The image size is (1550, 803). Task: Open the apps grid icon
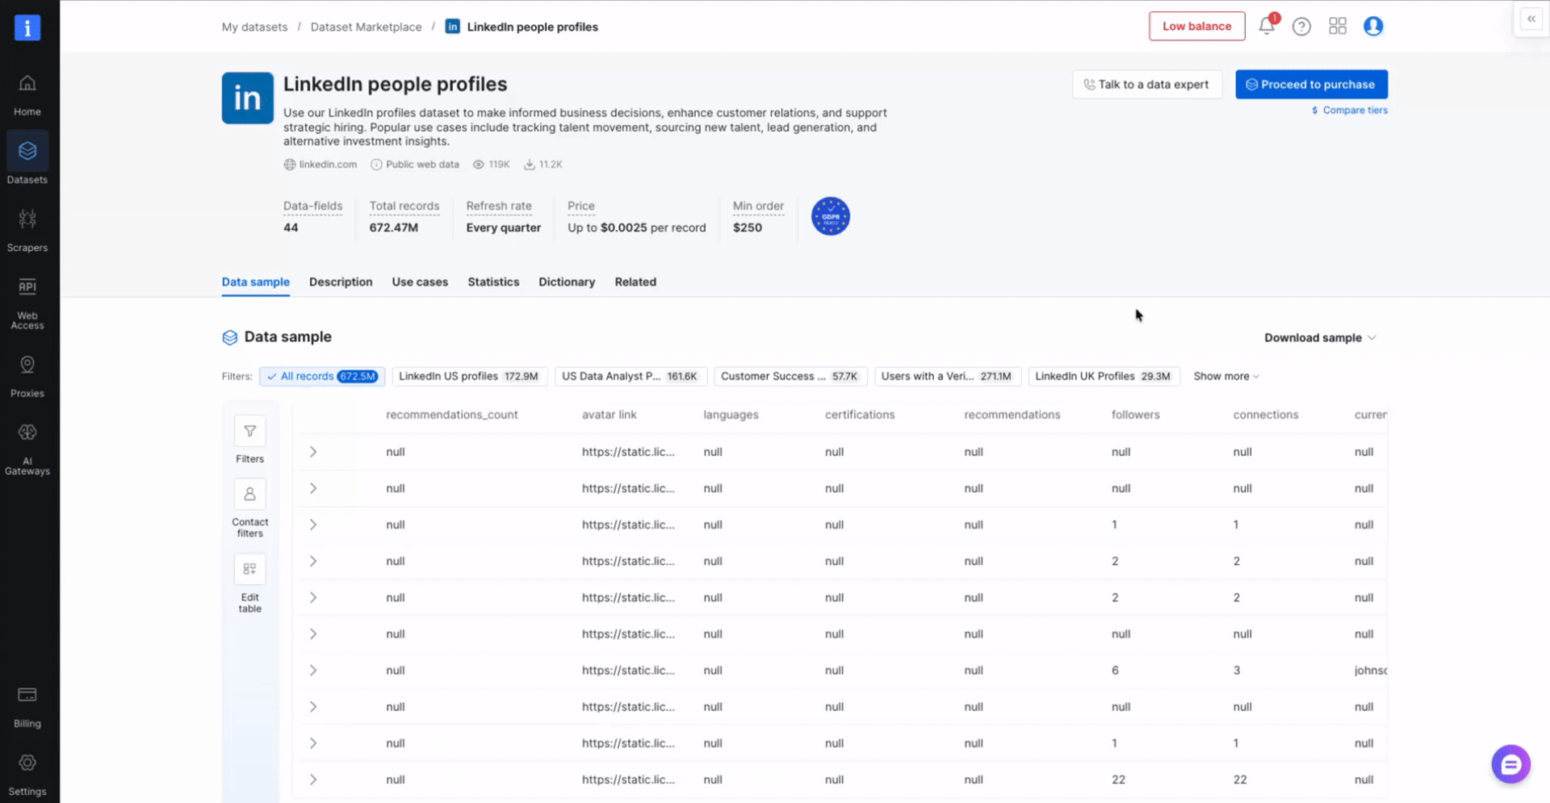pyautogui.click(x=1338, y=26)
